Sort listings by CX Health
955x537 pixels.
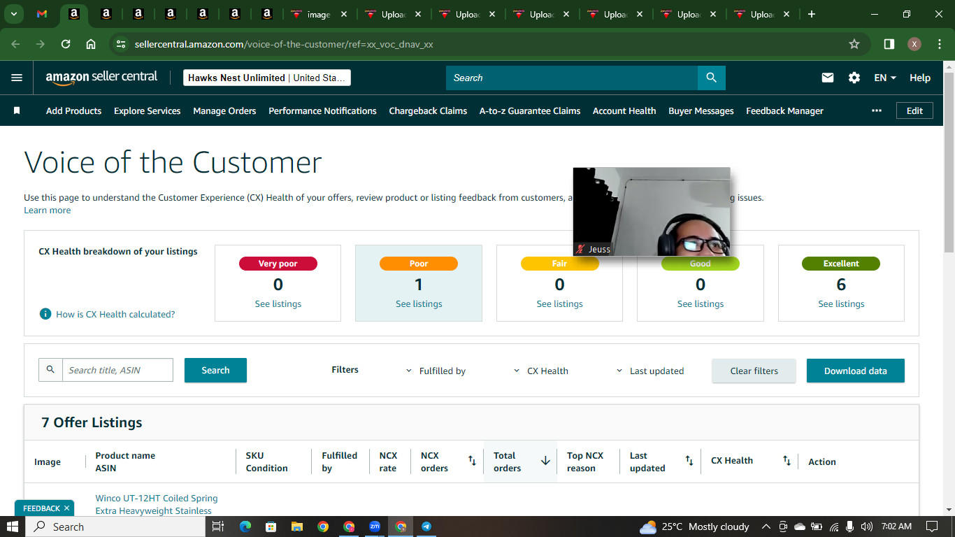(787, 461)
